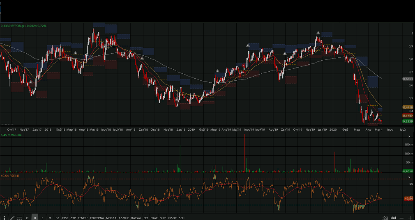Screen dimensions: 415x220
Task: Click the info icon in bottom toolbar
Action: pyautogui.click(x=4, y=218)
